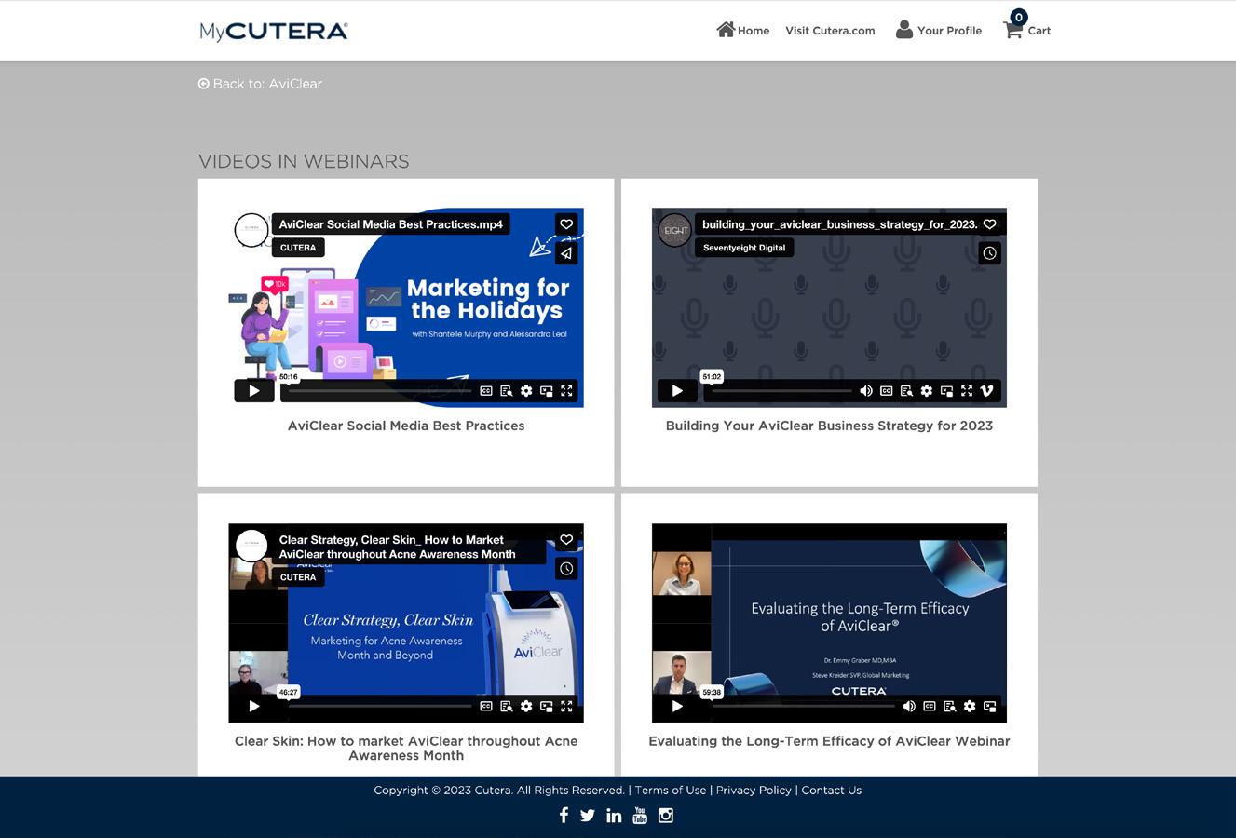
Task: Play the Evaluating Long-Term Efficacy video
Action: (x=677, y=707)
